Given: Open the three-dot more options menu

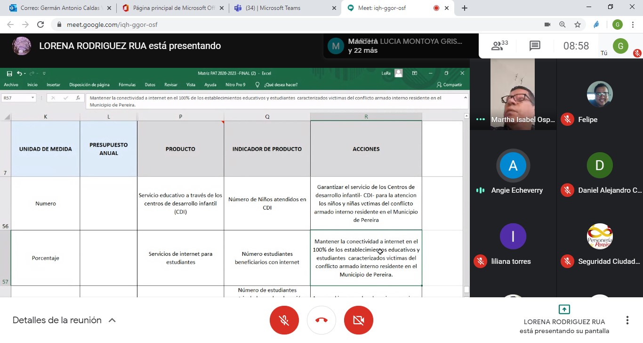Looking at the screenshot, I should coord(627,320).
